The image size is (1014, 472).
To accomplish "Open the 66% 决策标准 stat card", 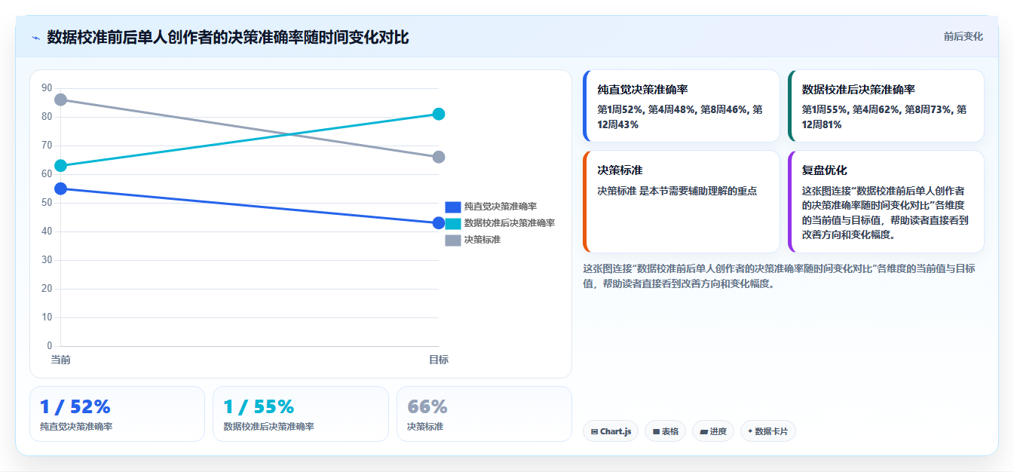I will point(484,414).
